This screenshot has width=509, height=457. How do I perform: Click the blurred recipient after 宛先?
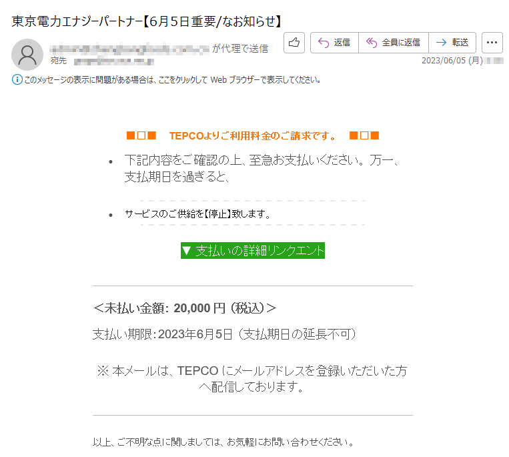pos(114,61)
